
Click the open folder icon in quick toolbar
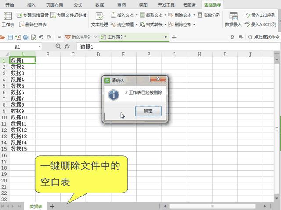tap(2, 37)
